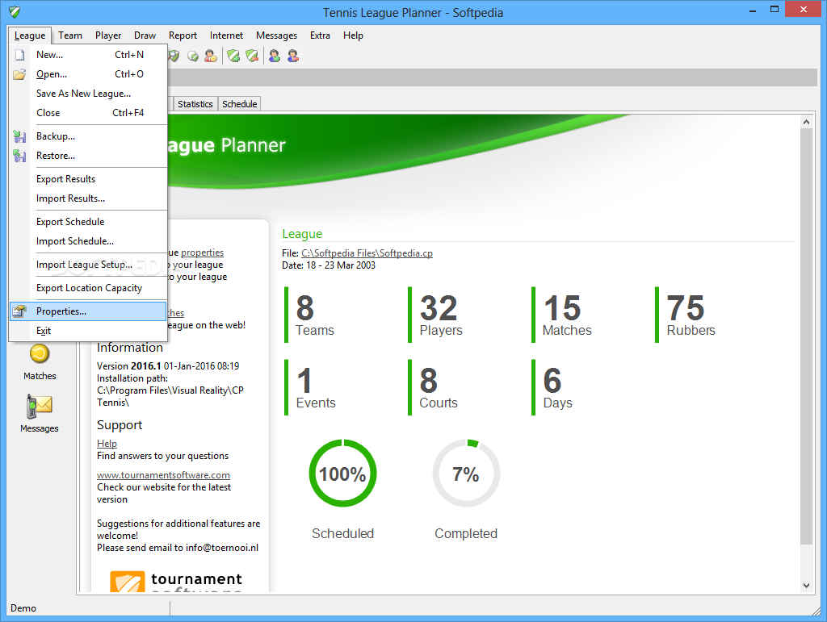The image size is (827, 622).
Task: Select Save As New League...
Action: (88, 94)
